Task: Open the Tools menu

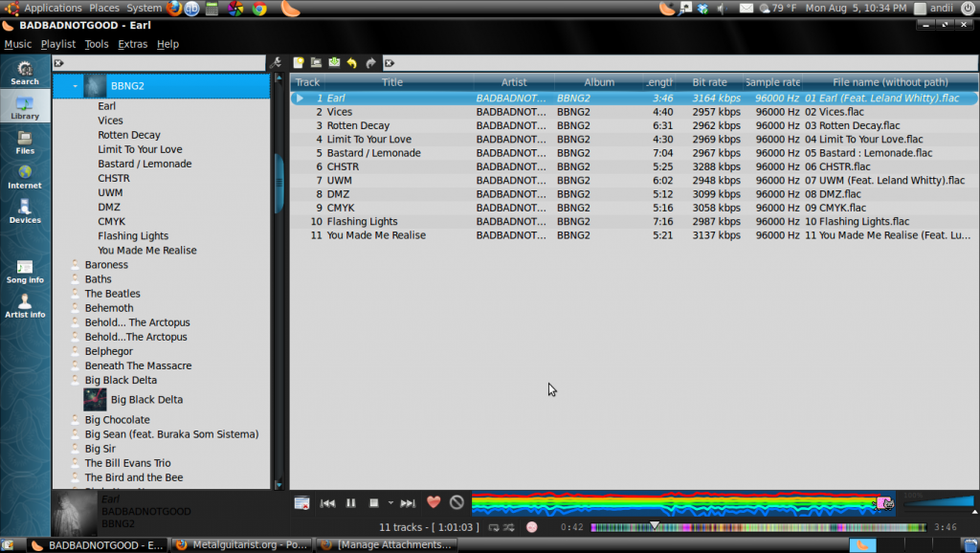Action: [97, 44]
